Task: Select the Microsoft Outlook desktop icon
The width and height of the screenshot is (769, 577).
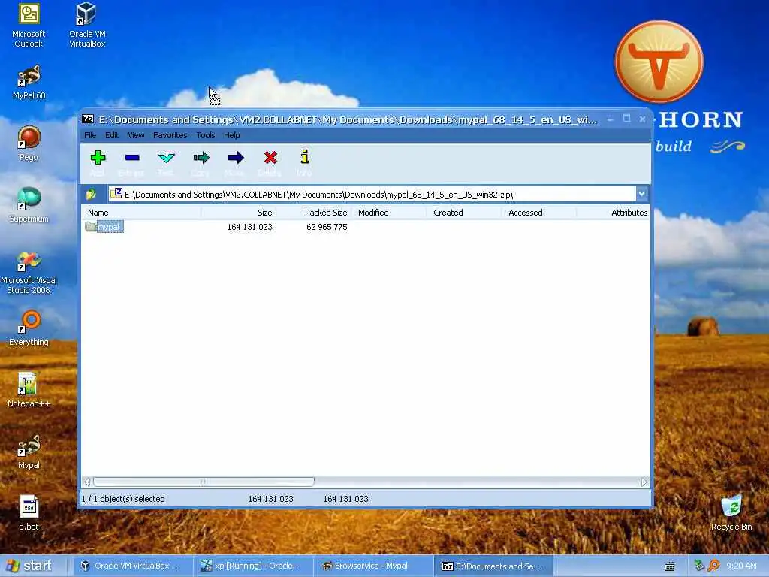Action: [x=29, y=26]
